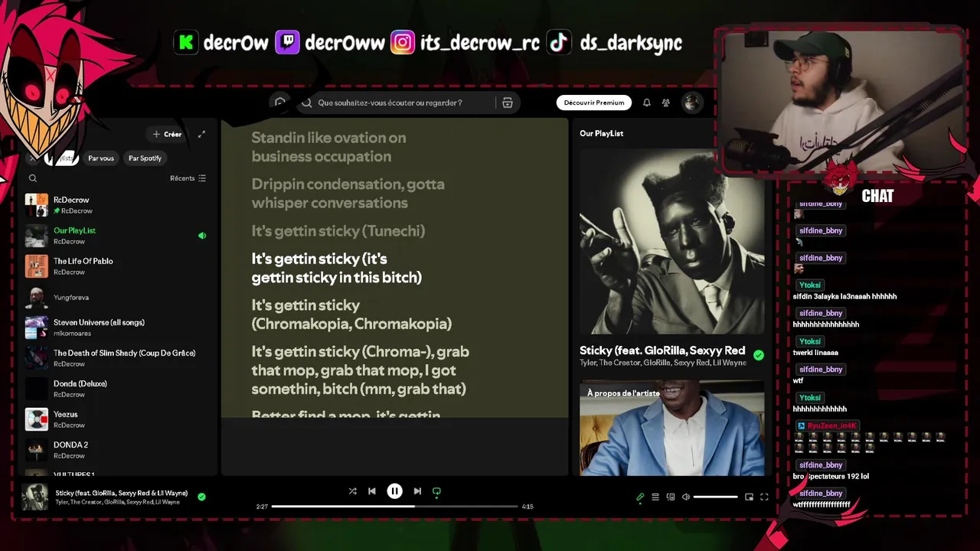Image resolution: width=980 pixels, height=551 pixels.
Task: Click the Twitch logo in the overlay
Action: [287, 42]
